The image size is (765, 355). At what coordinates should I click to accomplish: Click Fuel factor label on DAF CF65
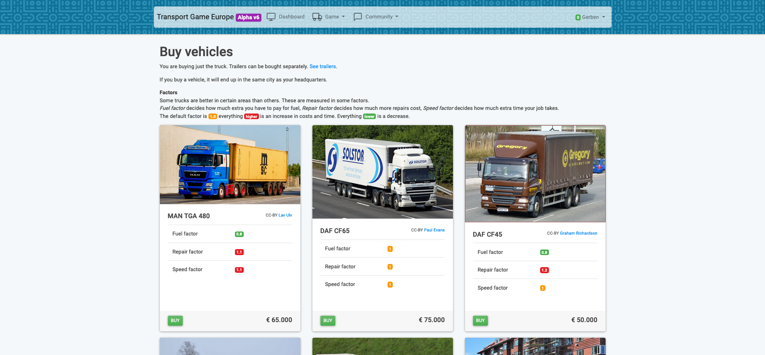(338, 249)
